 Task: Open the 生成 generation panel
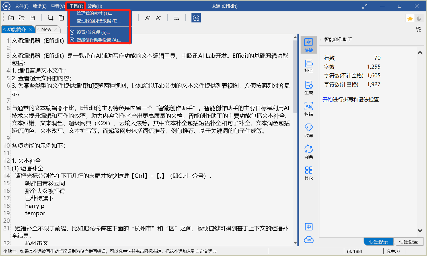(309, 88)
